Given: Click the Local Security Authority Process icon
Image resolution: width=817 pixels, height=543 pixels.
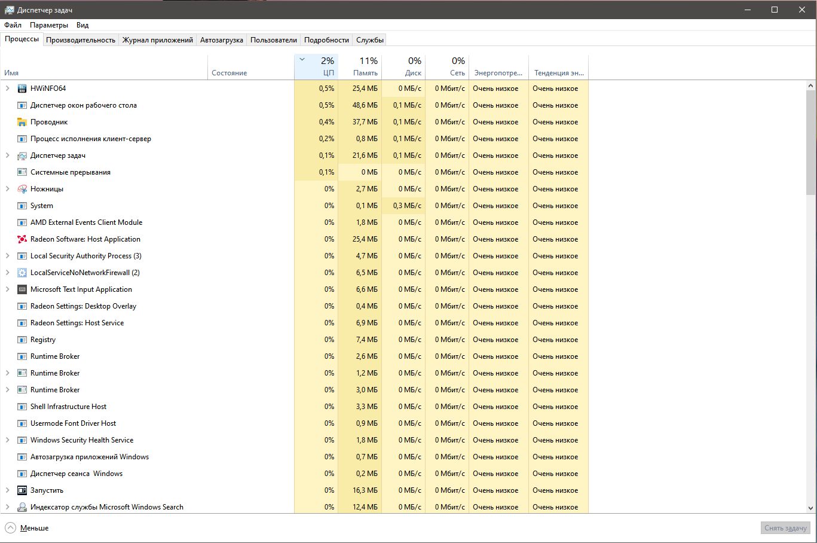Looking at the screenshot, I should (22, 256).
